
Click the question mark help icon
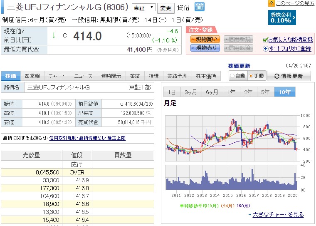point(271,3)
